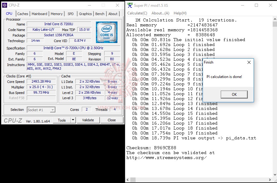Screen dimensions: 277x183
Task: Click the CPU-Z app icon in title bar
Action: click(x=5, y=5)
